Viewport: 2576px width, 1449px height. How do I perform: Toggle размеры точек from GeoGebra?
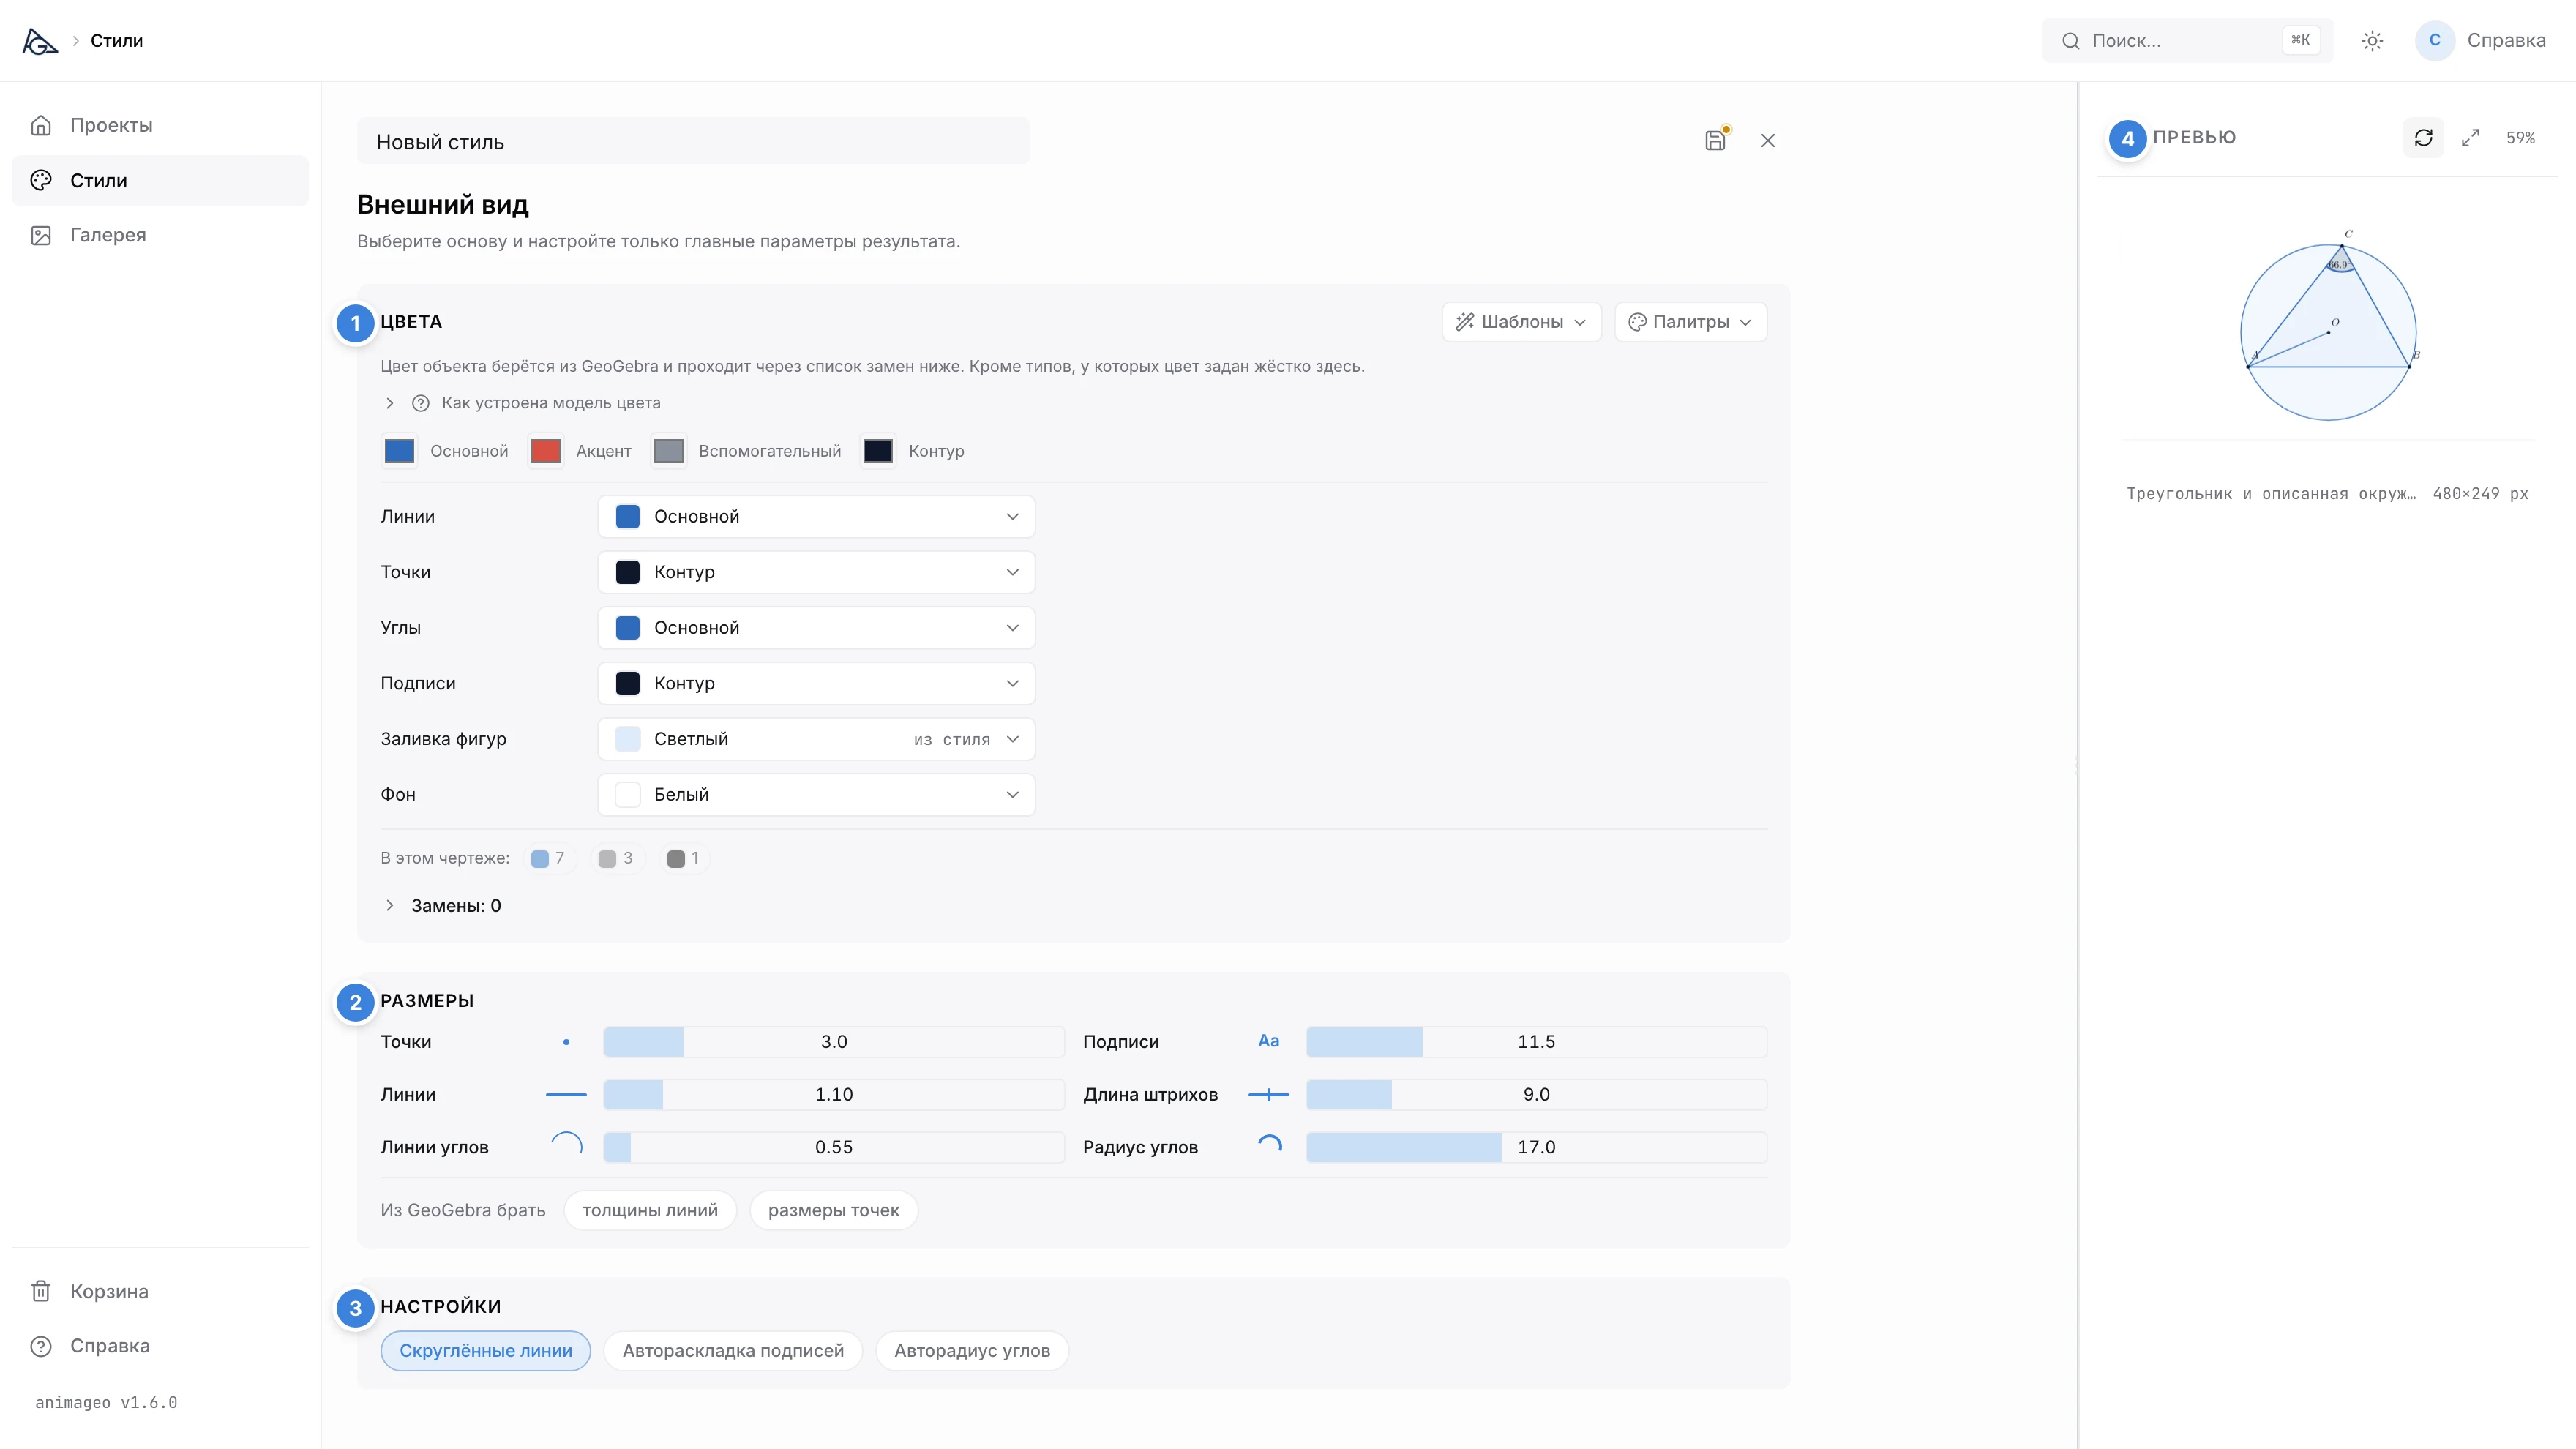tap(833, 1210)
